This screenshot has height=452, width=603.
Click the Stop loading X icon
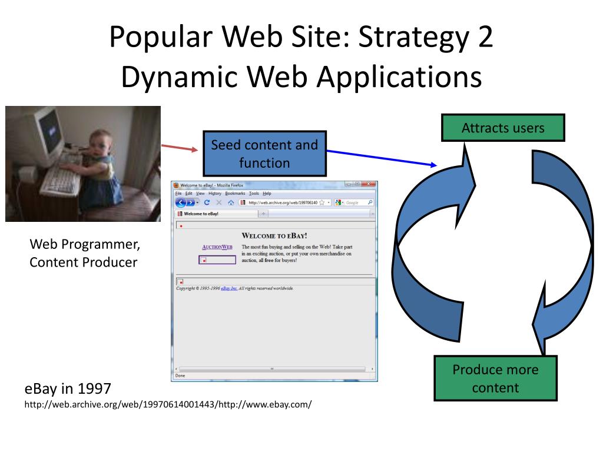[x=219, y=202]
